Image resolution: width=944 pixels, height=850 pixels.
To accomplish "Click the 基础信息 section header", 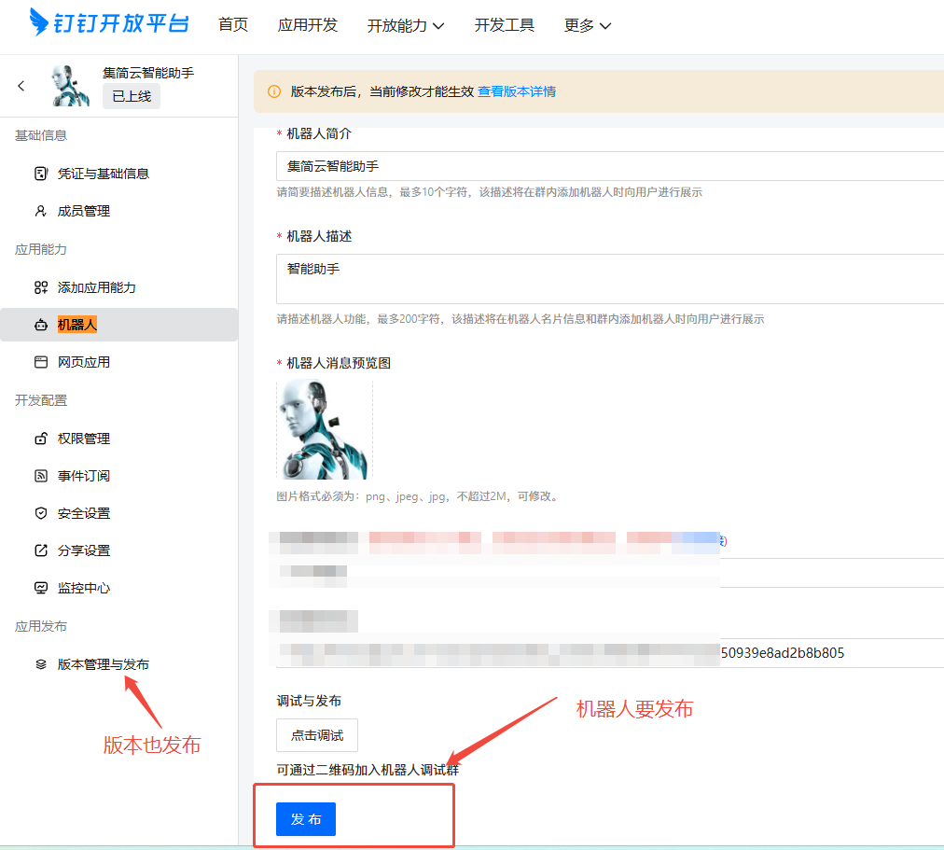I will 41,136.
